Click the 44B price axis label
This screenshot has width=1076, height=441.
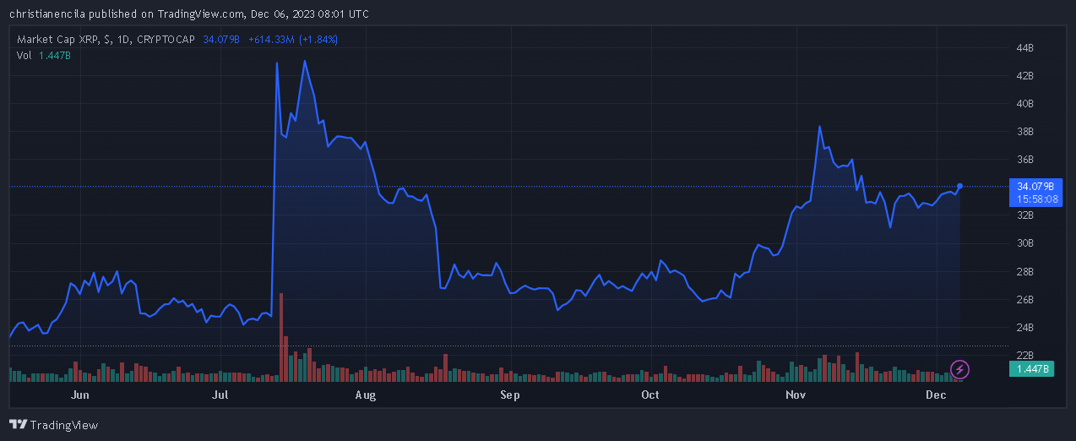[x=1025, y=48]
